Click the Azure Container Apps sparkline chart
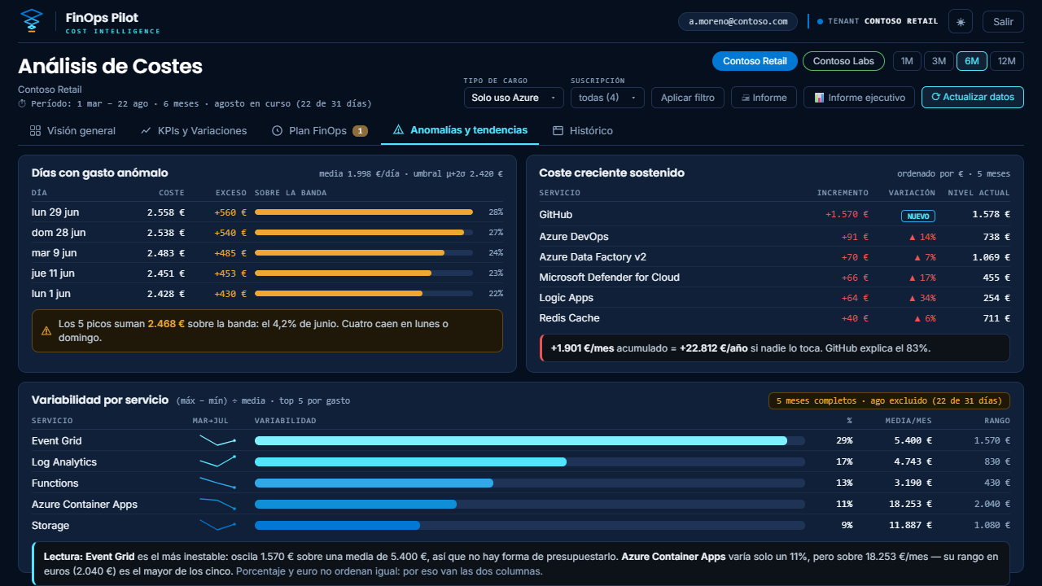 (x=217, y=505)
